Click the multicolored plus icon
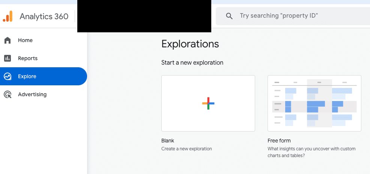 point(208,103)
